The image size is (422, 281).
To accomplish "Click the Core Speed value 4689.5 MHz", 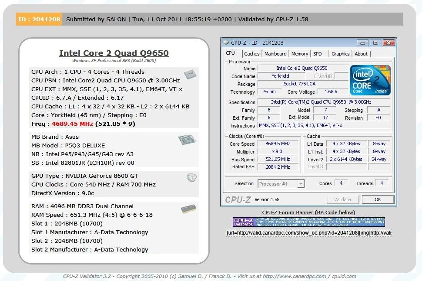I will pyautogui.click(x=278, y=144).
